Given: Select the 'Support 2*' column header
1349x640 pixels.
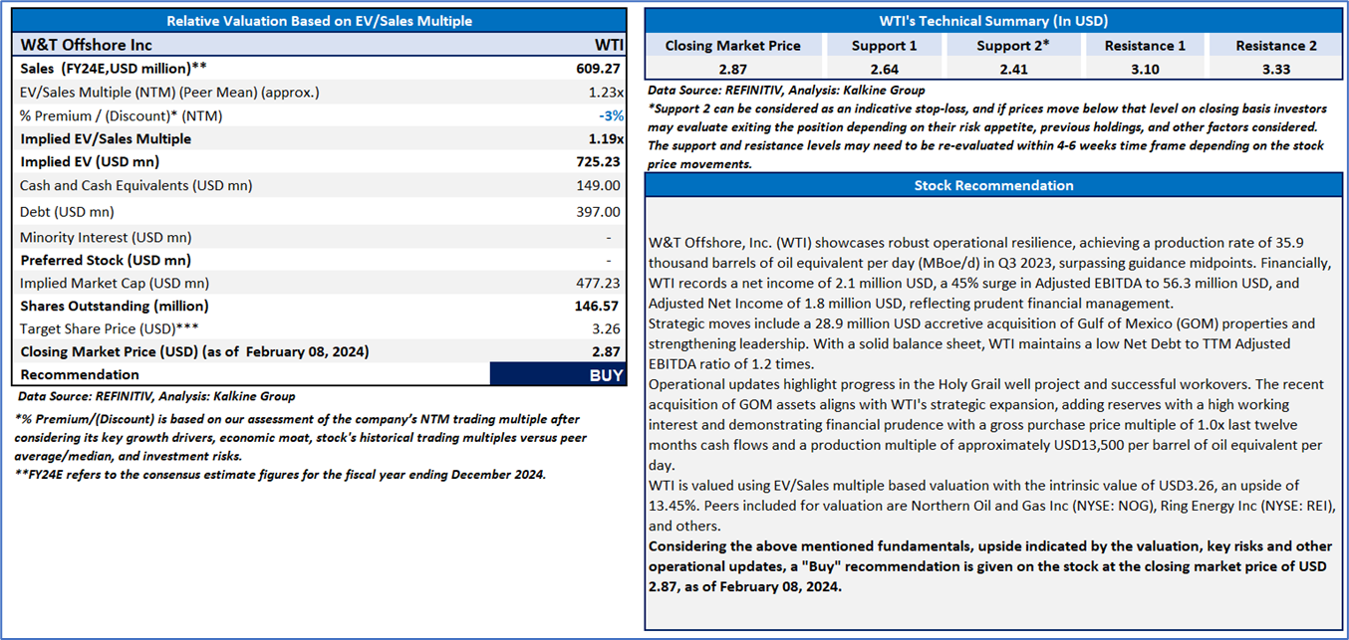Looking at the screenshot, I should 1011,45.
